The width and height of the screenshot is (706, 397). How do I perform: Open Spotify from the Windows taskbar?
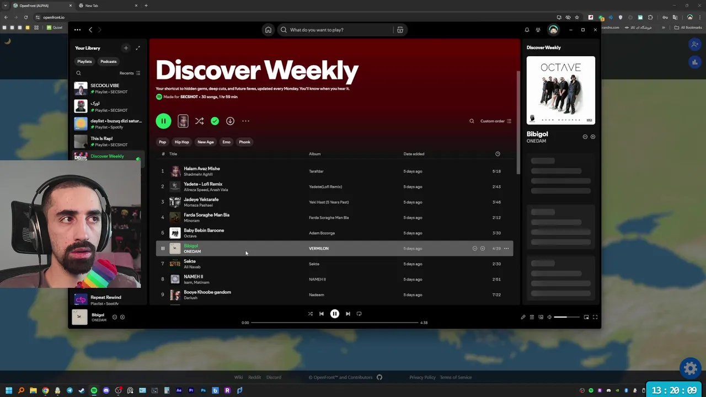pyautogui.click(x=94, y=390)
